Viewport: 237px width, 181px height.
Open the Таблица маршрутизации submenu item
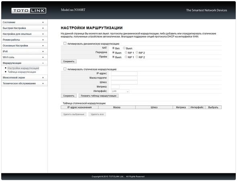point(22,72)
